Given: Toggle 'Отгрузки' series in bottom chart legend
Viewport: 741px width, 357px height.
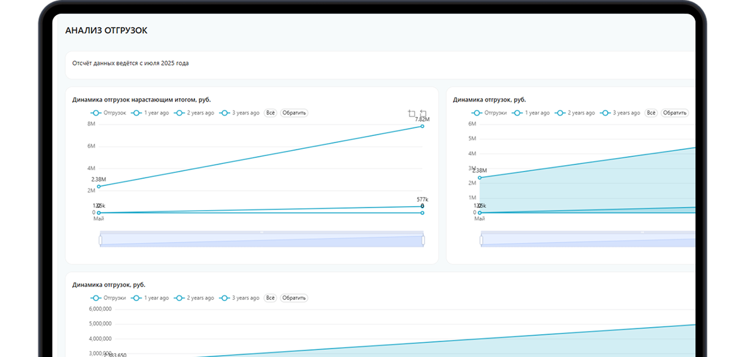Looking at the screenshot, I should pos(109,298).
